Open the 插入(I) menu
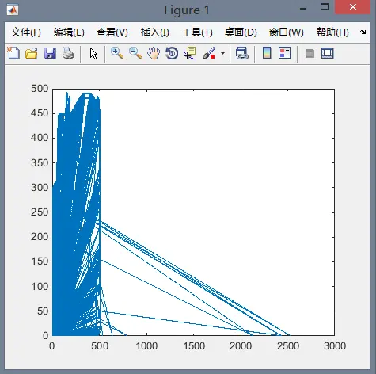This screenshot has width=376, height=374. coord(155,32)
